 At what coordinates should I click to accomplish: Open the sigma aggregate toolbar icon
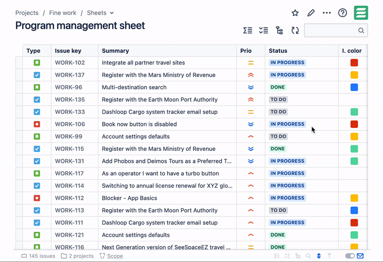pos(248,31)
